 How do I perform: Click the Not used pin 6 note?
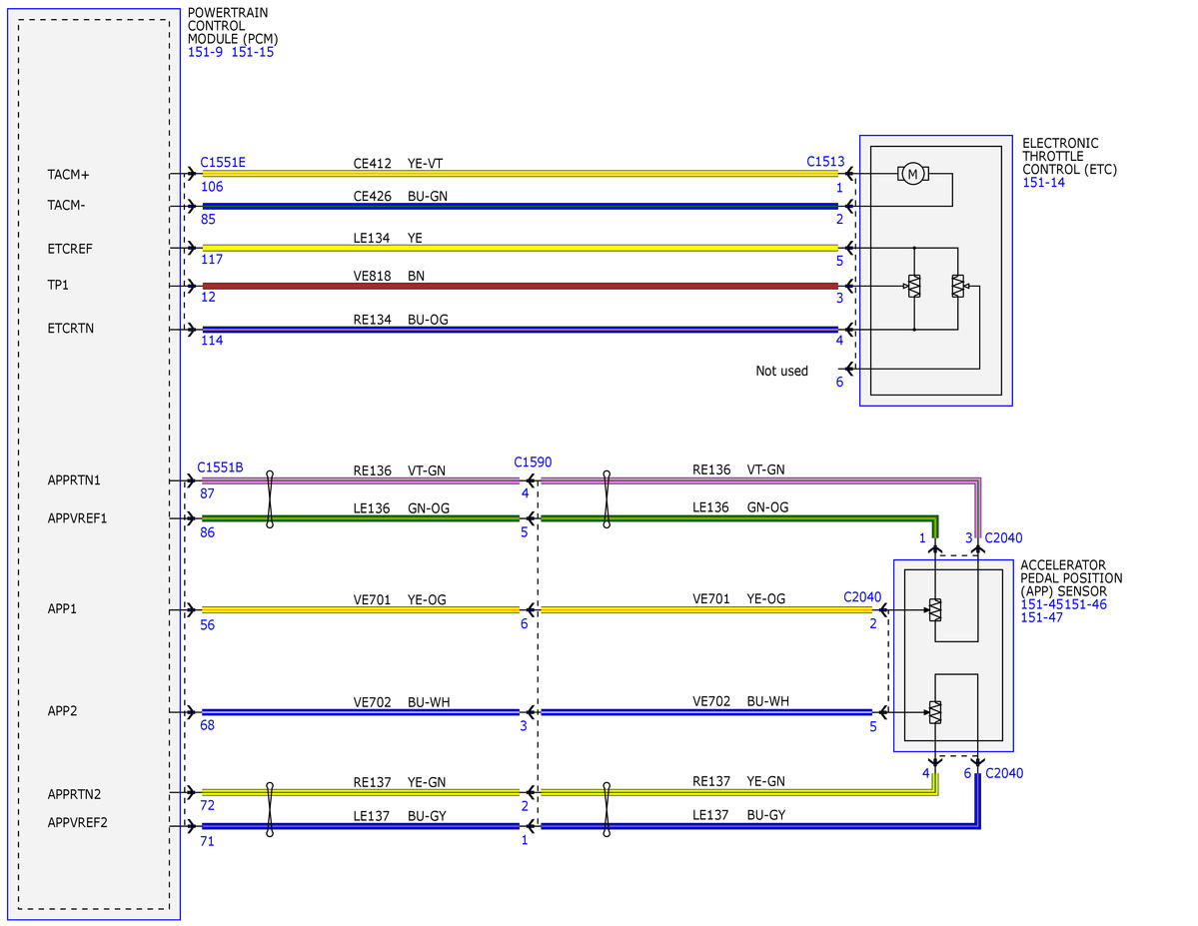tap(781, 371)
